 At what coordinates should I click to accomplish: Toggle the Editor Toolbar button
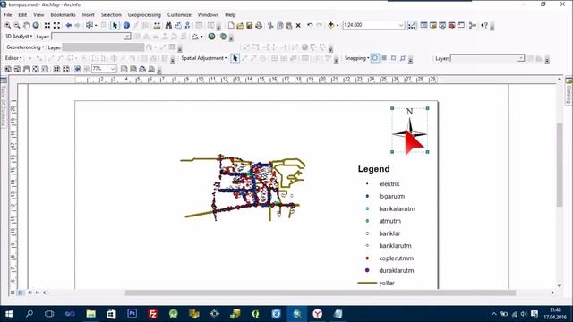coord(412,26)
